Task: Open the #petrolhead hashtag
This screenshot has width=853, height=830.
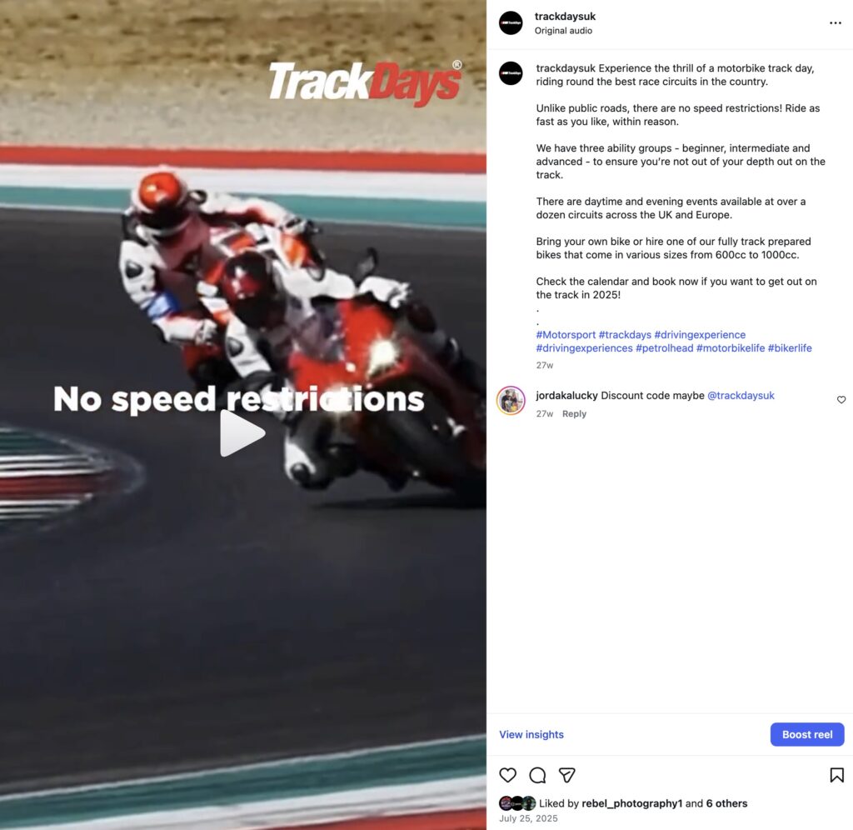Action: (664, 348)
